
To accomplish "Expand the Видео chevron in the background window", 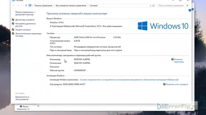I will pyautogui.click(x=38, y=106).
